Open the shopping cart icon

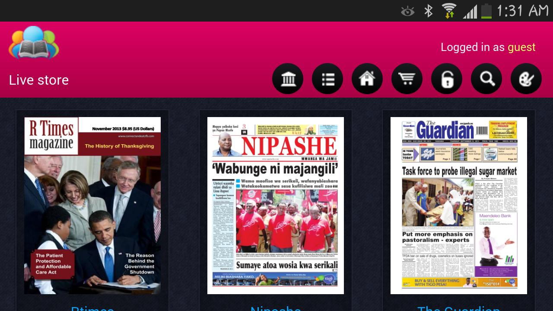(407, 79)
